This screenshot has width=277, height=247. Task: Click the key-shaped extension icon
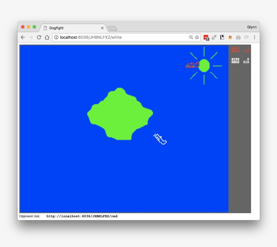click(x=214, y=37)
